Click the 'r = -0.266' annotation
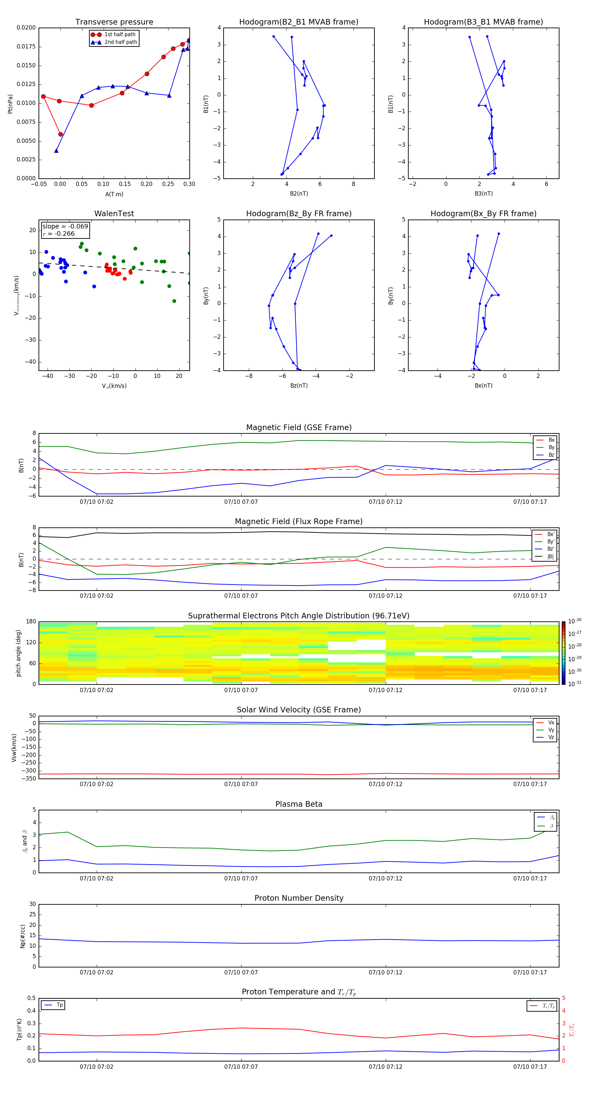 pos(59,233)
